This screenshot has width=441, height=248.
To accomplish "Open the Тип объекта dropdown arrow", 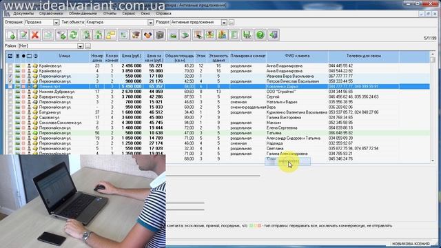I will coord(150,22).
